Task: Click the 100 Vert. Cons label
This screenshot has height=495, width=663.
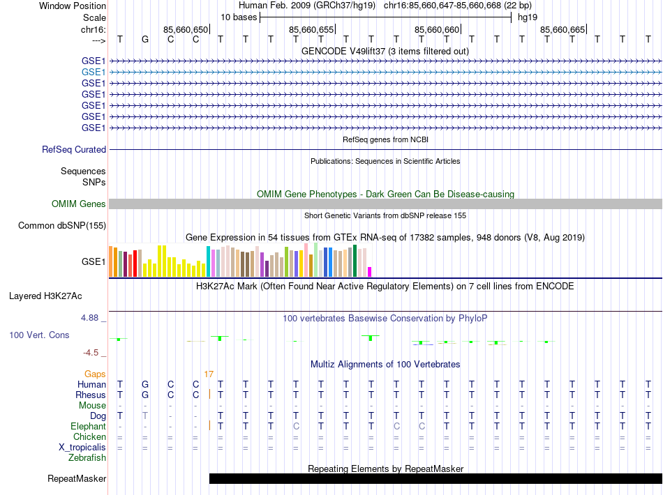Action: click(39, 335)
